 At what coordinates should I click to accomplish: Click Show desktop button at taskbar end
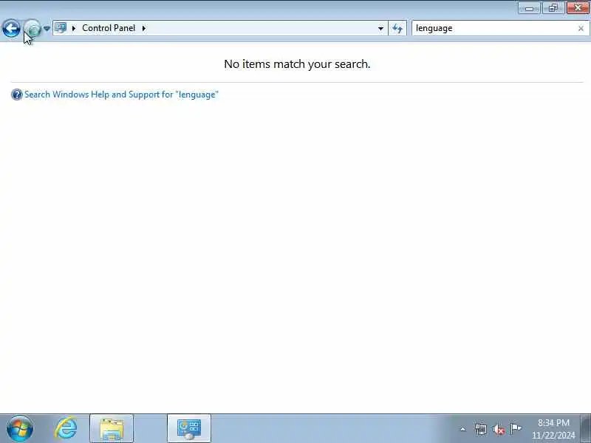click(x=586, y=429)
